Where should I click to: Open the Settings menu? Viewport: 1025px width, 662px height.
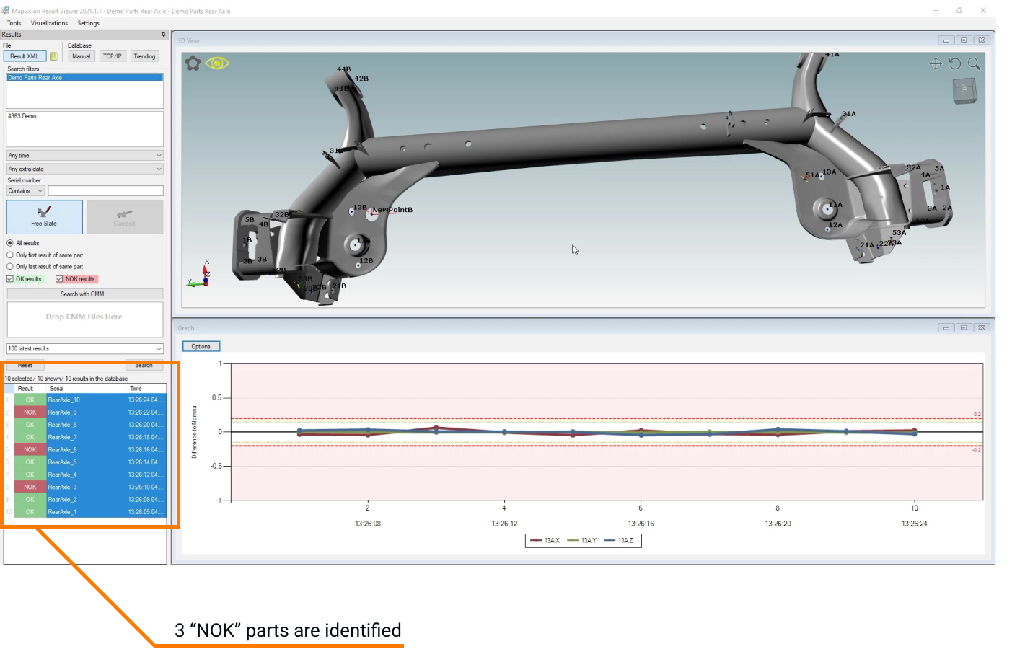(x=89, y=23)
